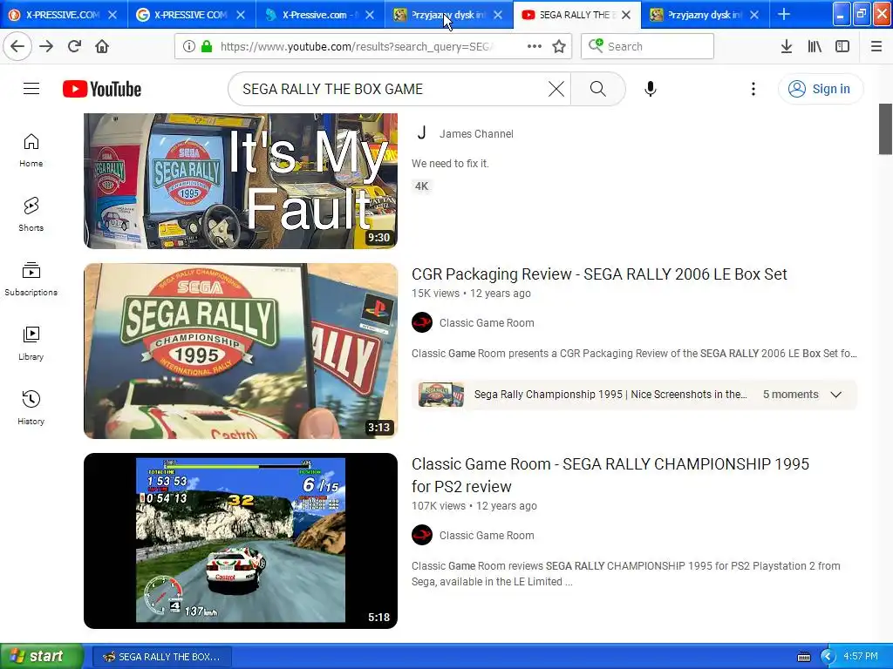Clear the YouTube search query X
Viewport: 893px width, 669px height.
tap(556, 89)
